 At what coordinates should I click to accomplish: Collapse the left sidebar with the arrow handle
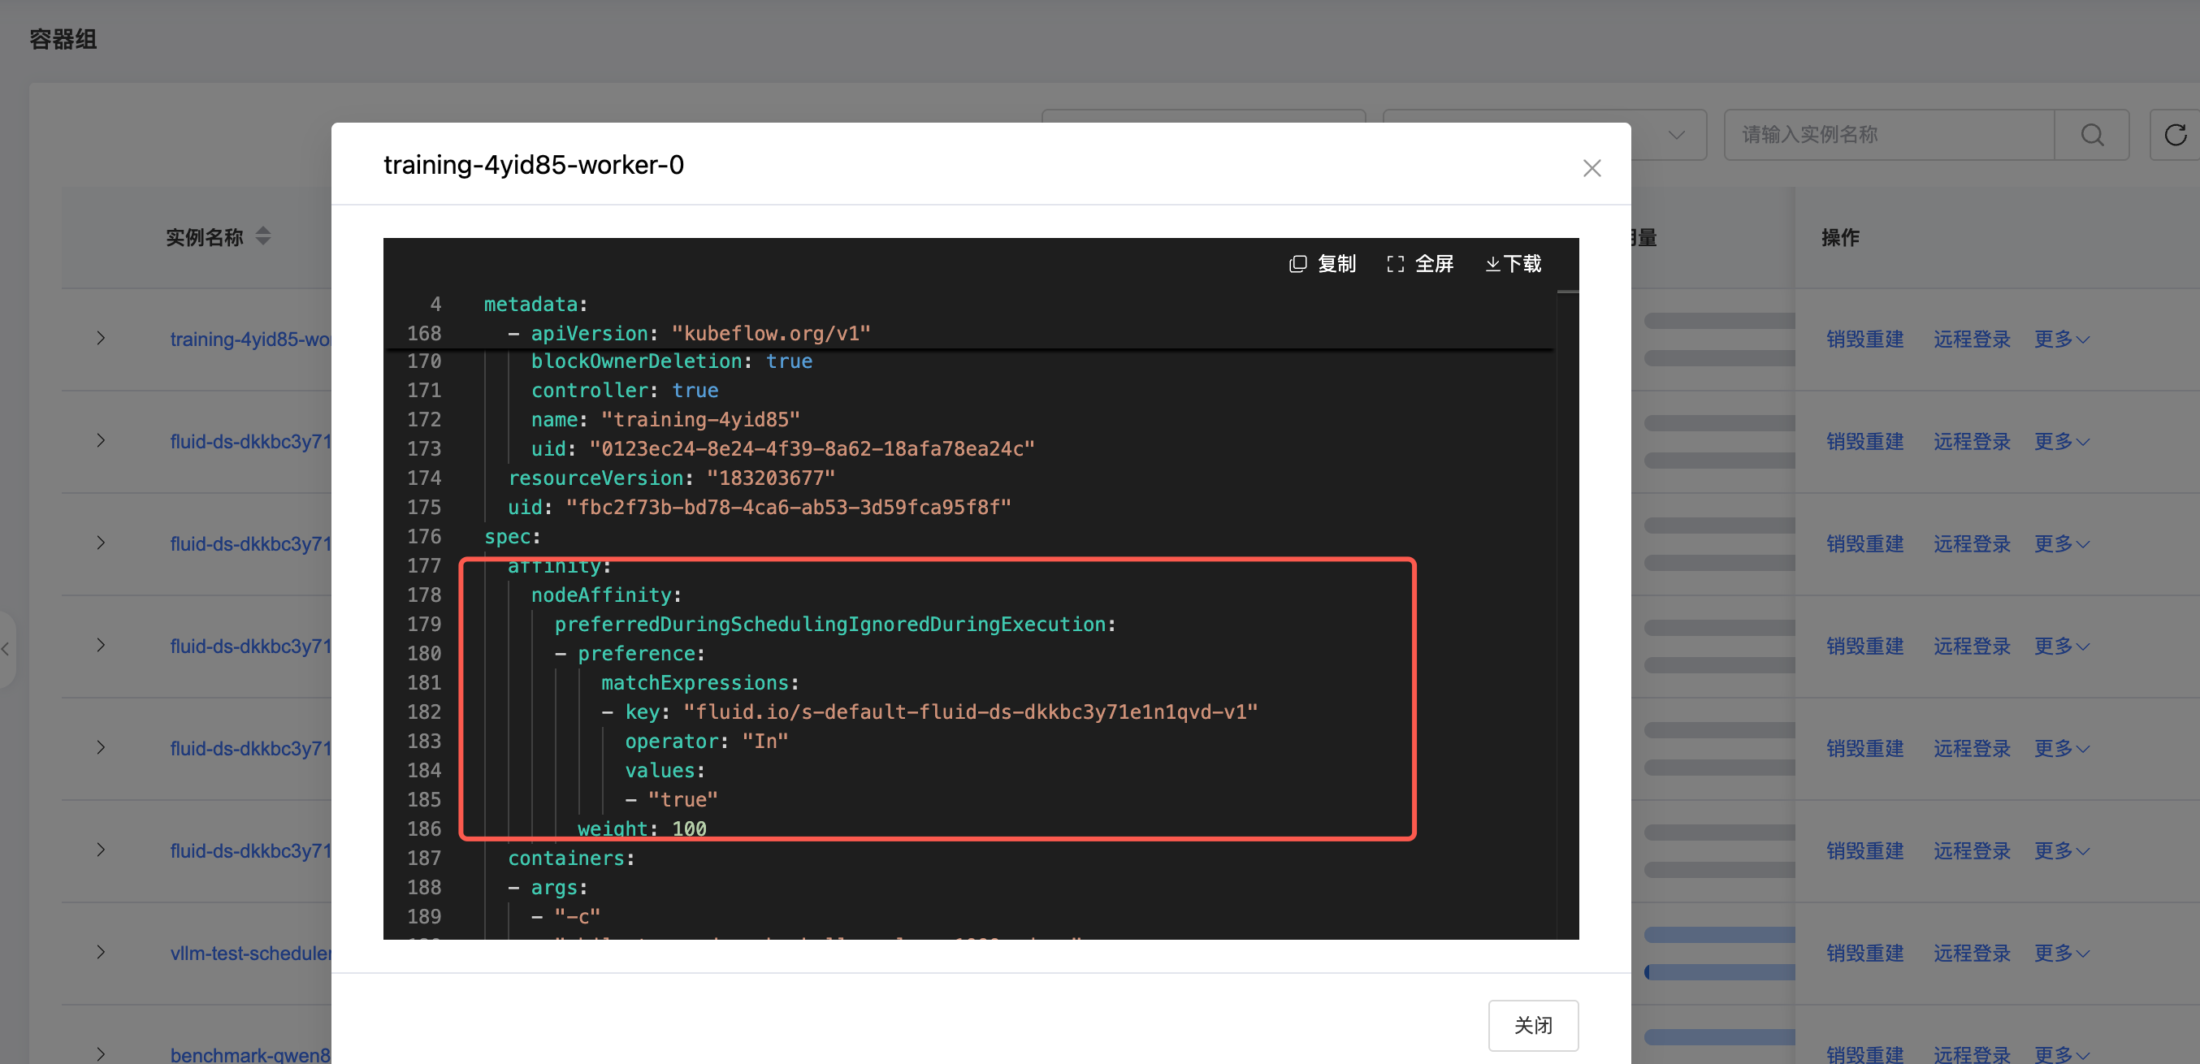6,649
